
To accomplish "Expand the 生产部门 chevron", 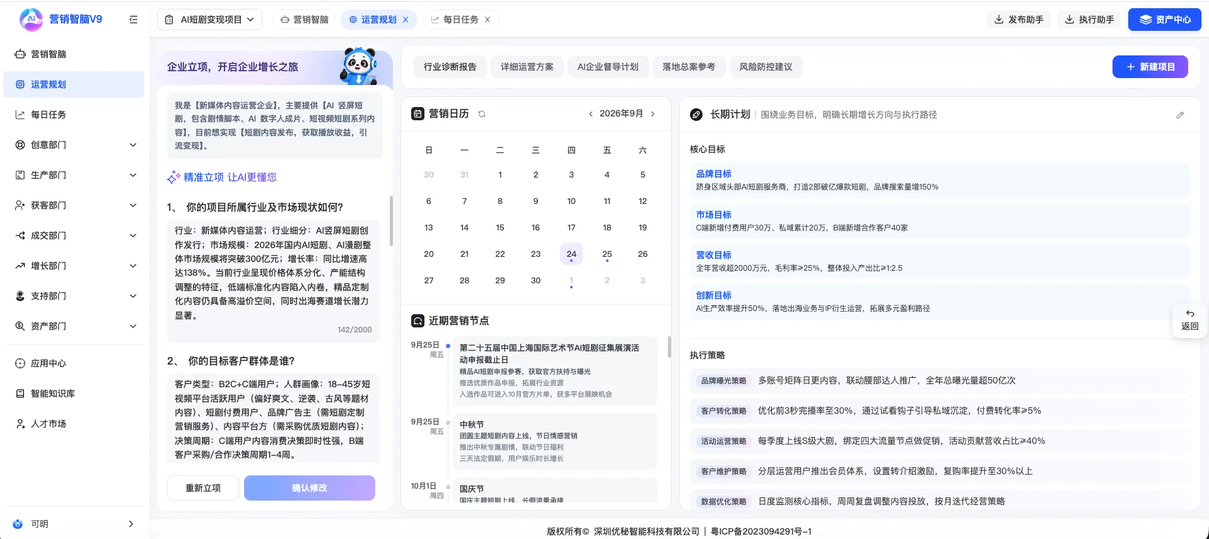I will 133,175.
